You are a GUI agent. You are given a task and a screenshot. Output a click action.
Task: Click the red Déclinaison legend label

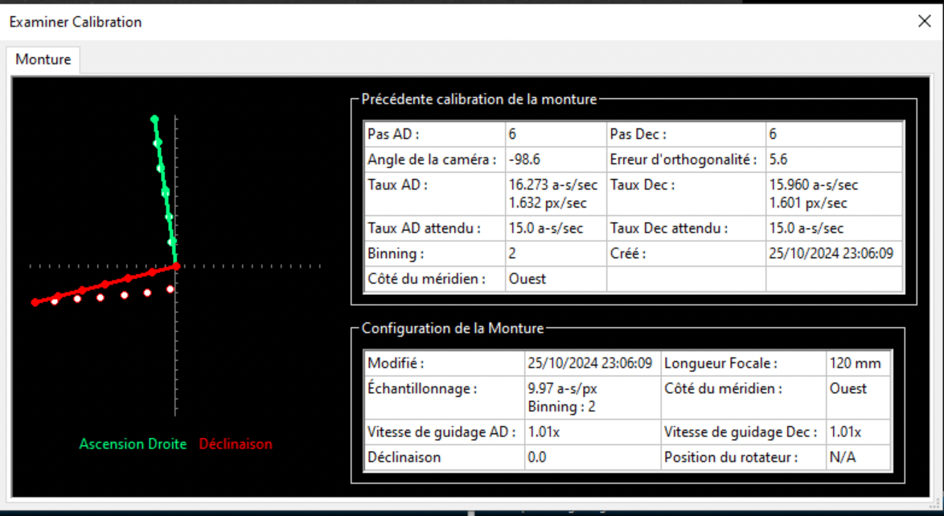click(236, 444)
